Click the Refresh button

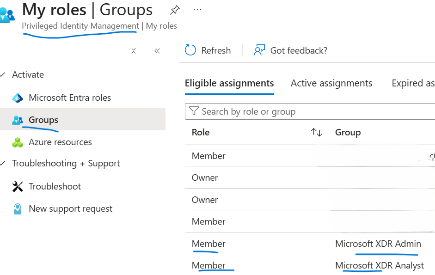tap(208, 50)
